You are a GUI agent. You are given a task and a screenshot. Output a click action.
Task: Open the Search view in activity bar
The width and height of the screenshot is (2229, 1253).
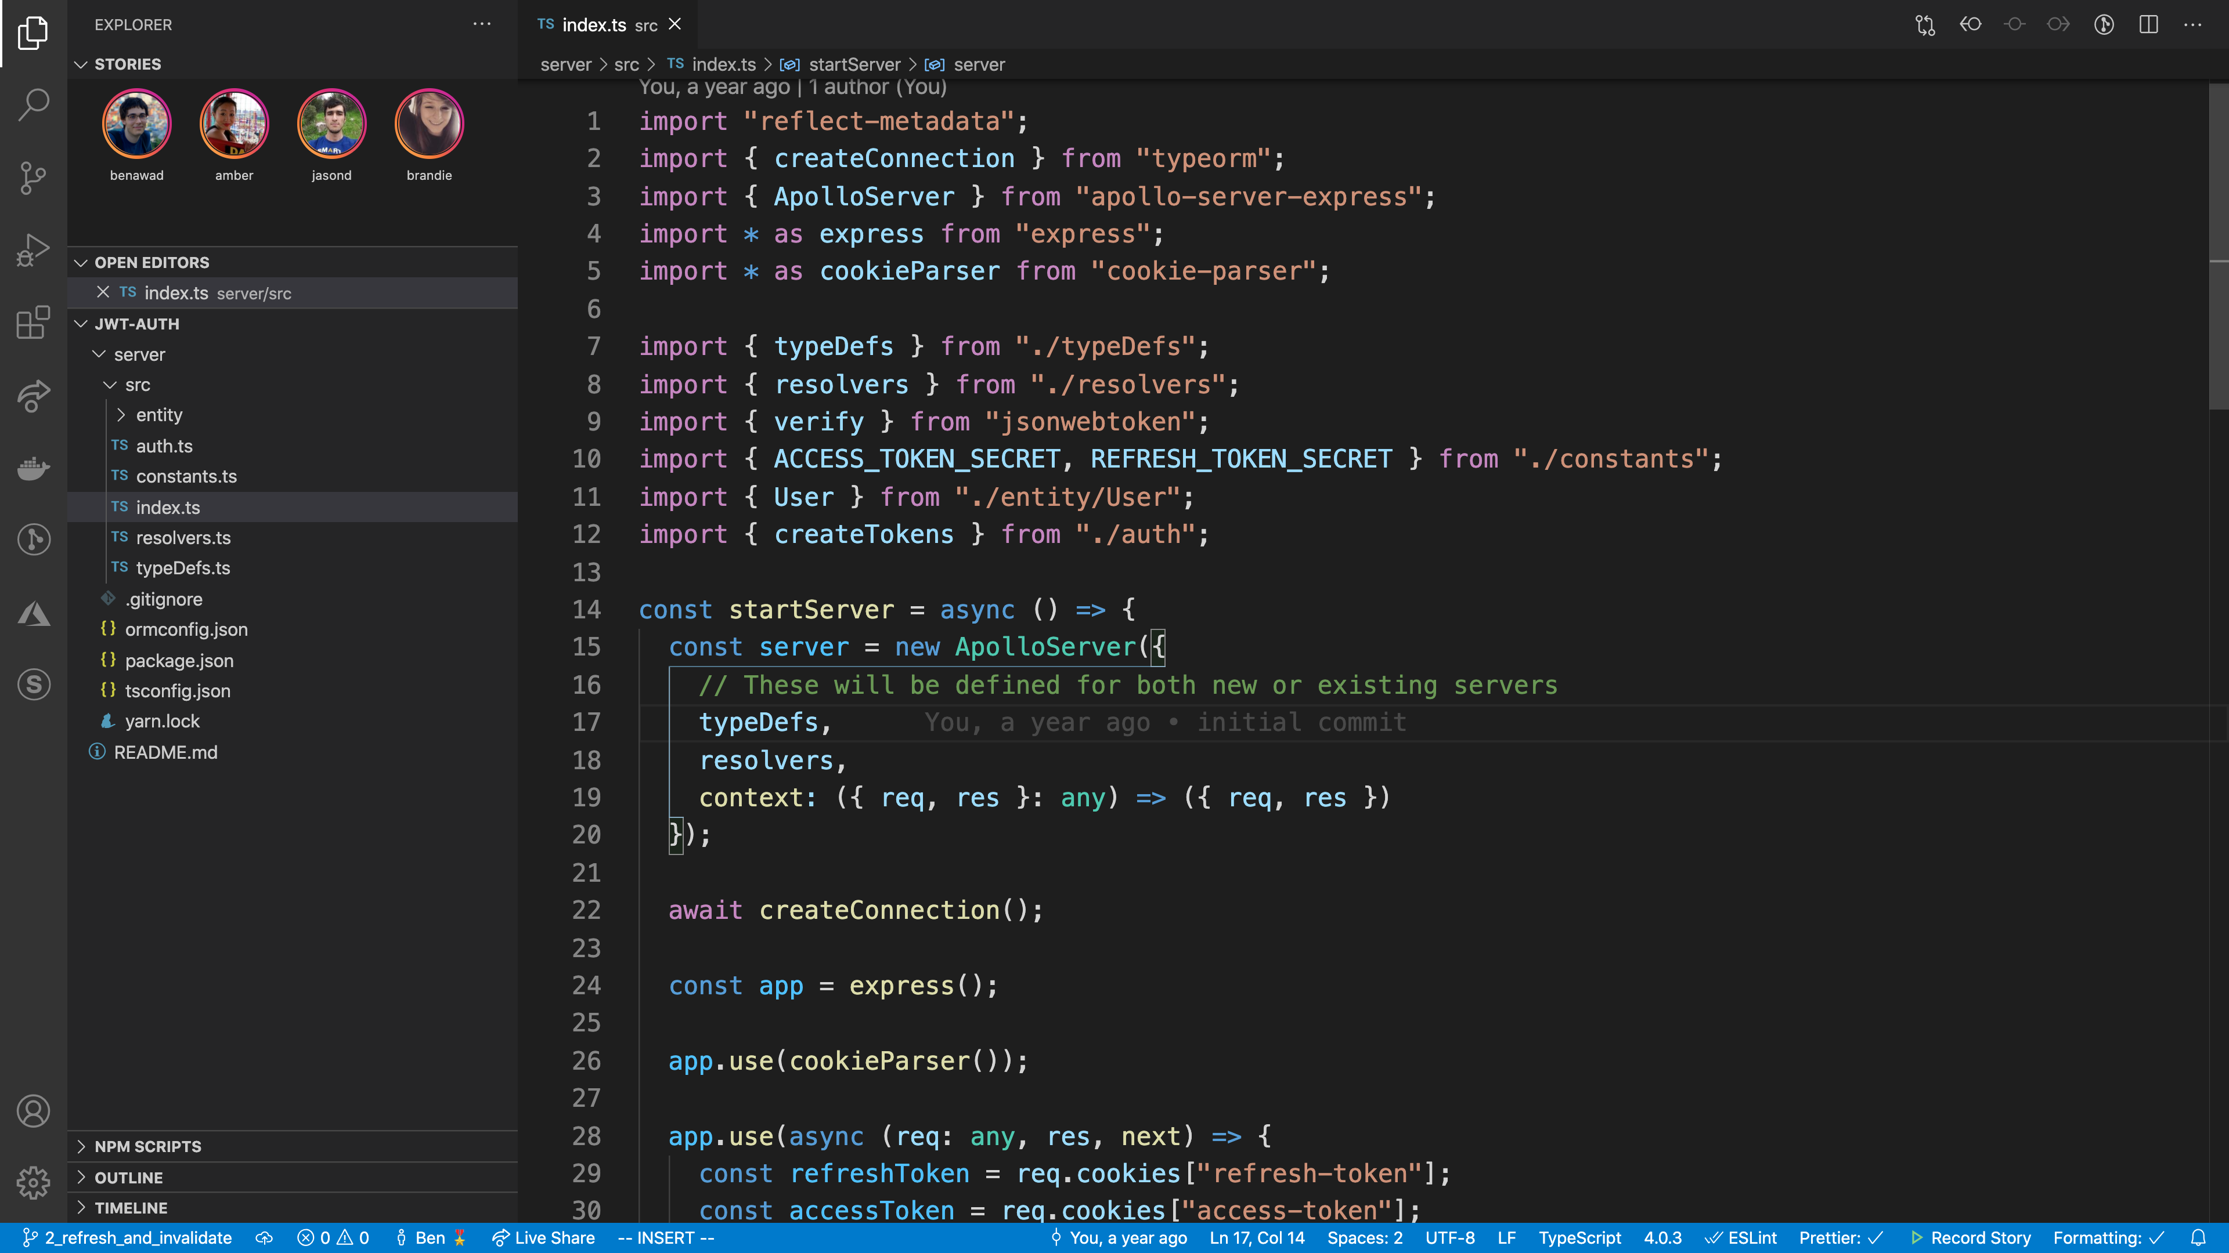(33, 104)
